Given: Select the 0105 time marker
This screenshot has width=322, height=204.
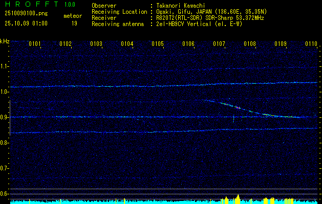Looking at the screenshot, I should [158, 44].
